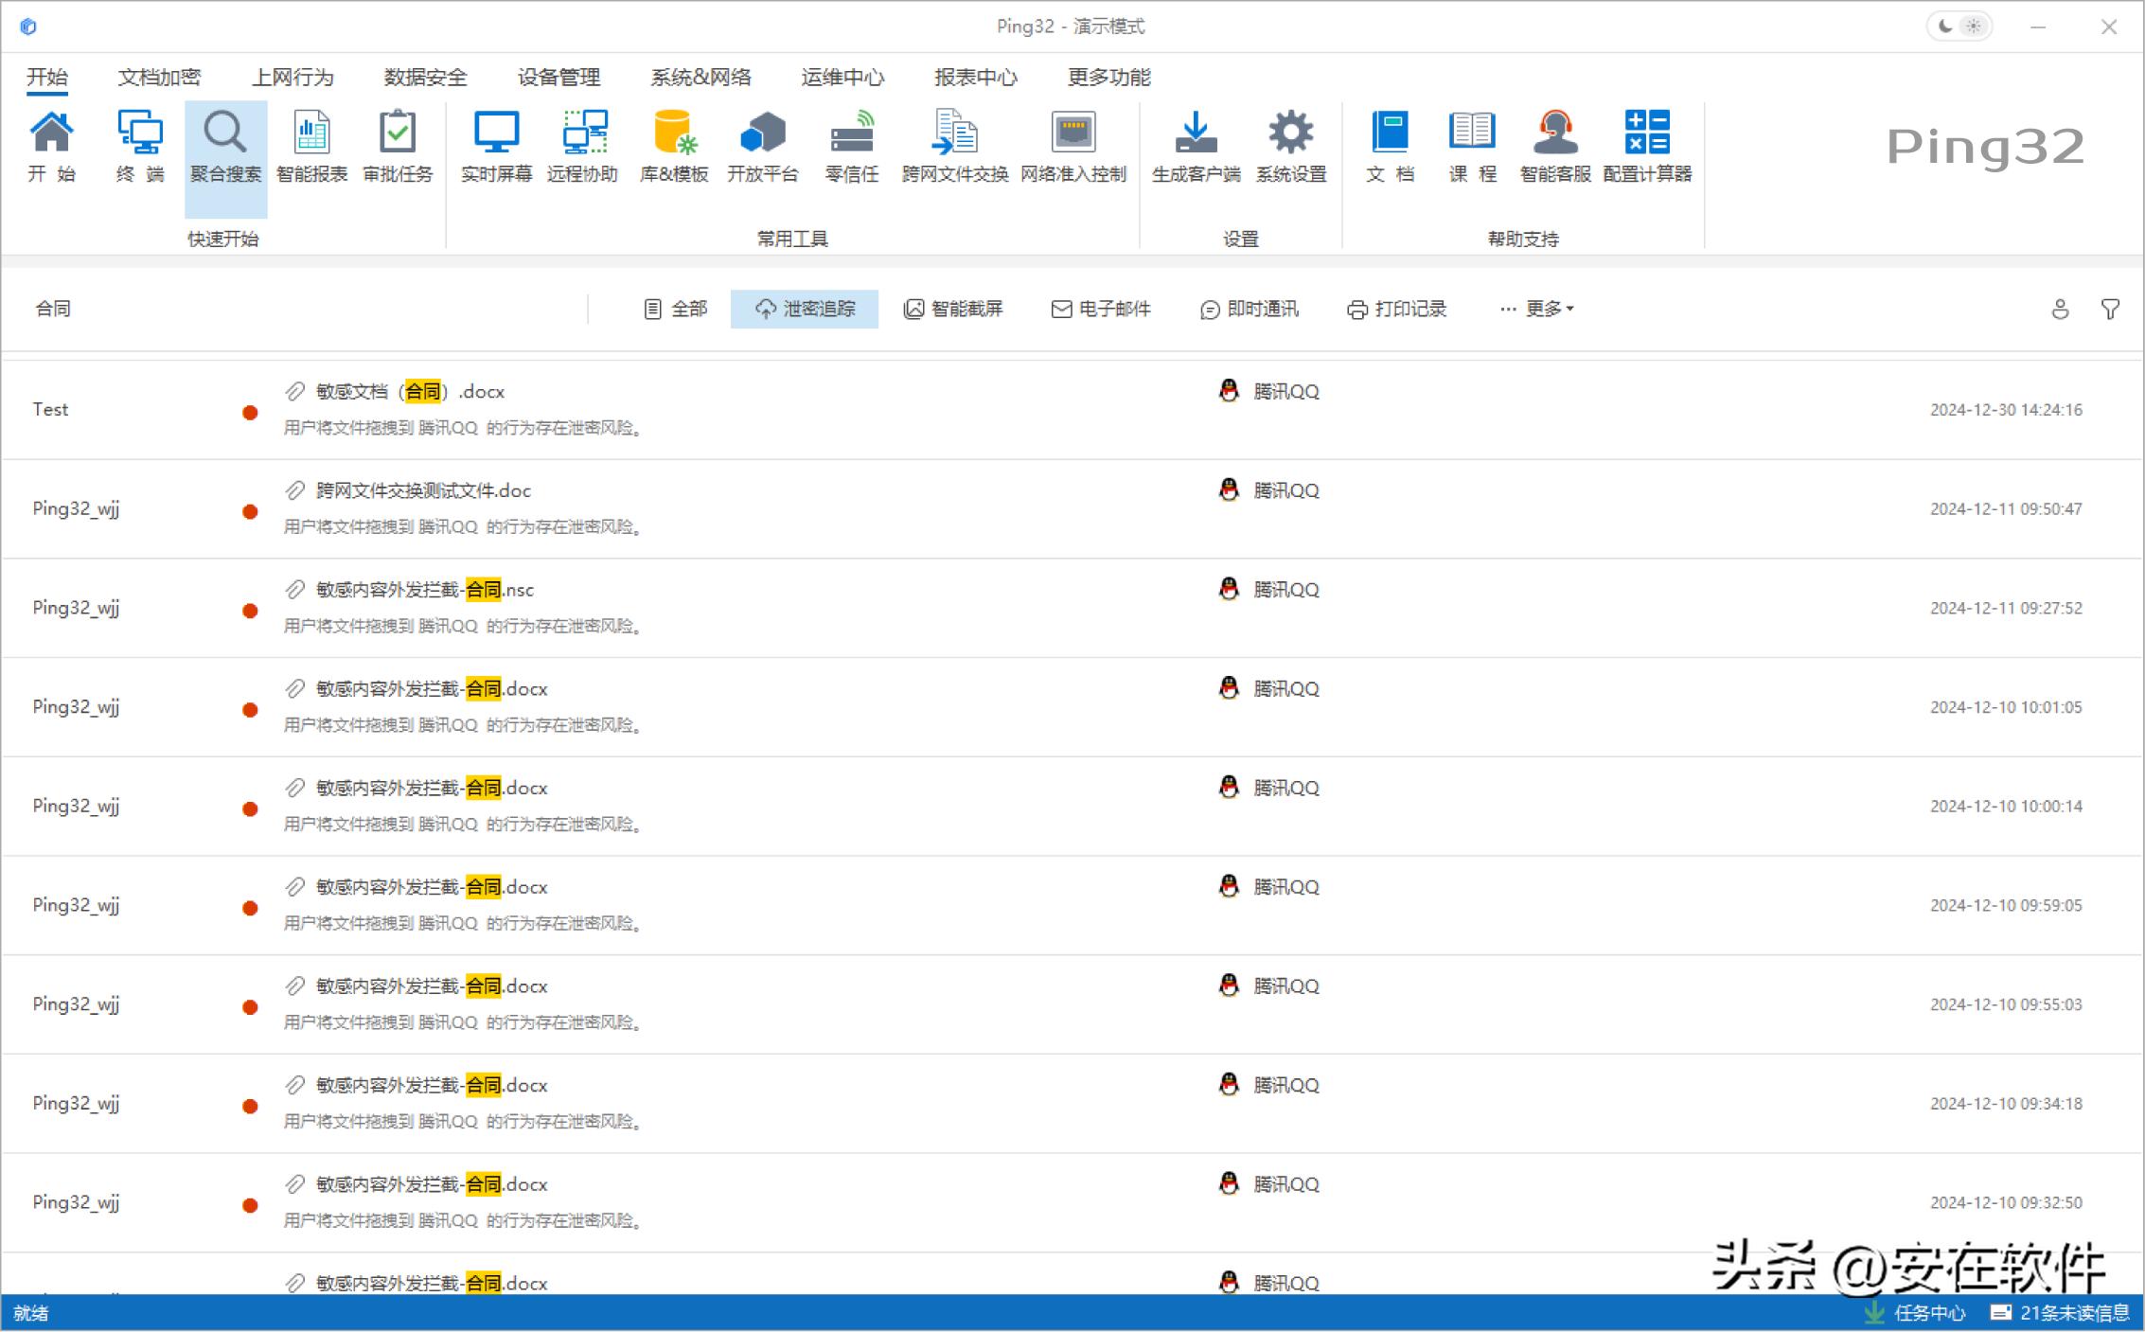Toggle the dark/light theme switch
The height and width of the screenshot is (1332, 2145).
click(x=1959, y=27)
